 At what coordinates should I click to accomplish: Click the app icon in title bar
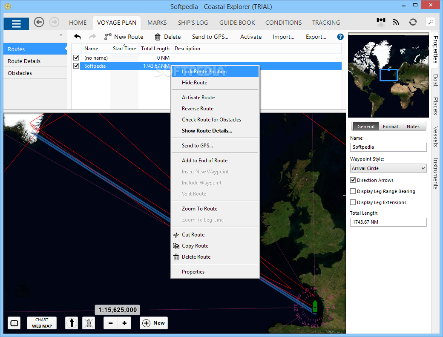point(8,6)
